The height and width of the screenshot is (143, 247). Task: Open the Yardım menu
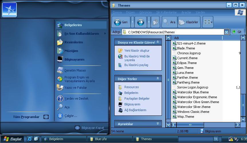tap(200, 12)
